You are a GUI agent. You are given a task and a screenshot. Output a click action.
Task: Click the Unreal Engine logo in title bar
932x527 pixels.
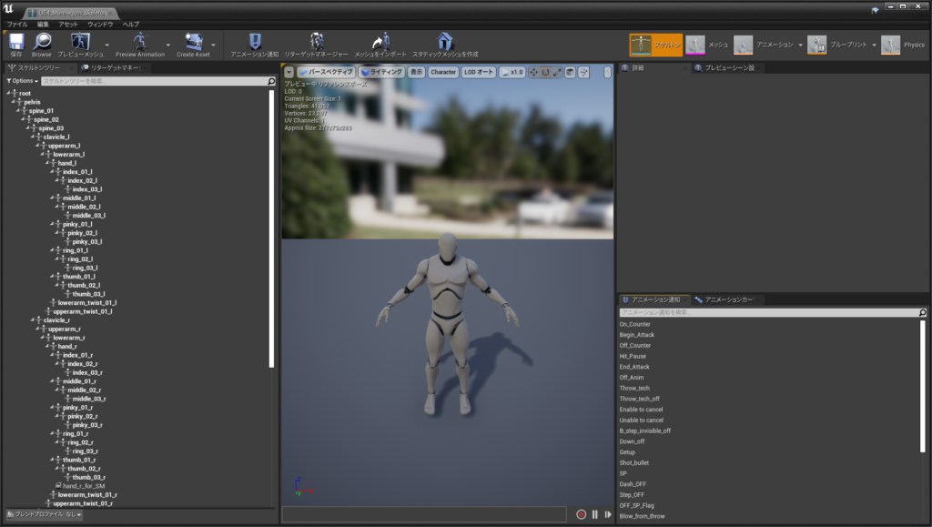click(x=8, y=9)
